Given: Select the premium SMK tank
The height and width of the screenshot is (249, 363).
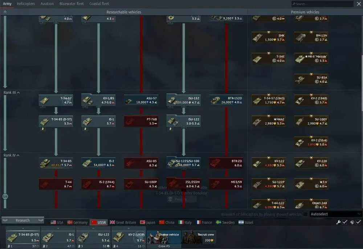Looking at the screenshot, I should click(269, 37).
